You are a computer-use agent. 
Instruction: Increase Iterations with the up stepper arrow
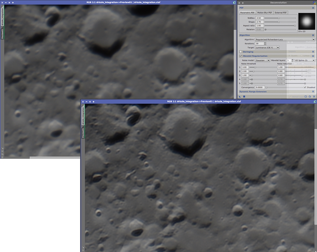click(x=265, y=43)
